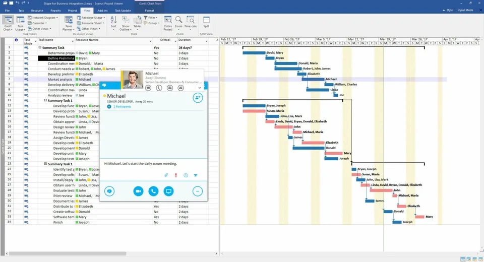Screen dimensions: 484x262
Task: Collapse Summary Task 1 in row 11
Action: tap(45, 100)
